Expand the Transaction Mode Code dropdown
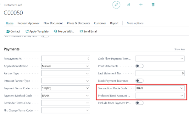 pyautogui.click(x=182, y=88)
